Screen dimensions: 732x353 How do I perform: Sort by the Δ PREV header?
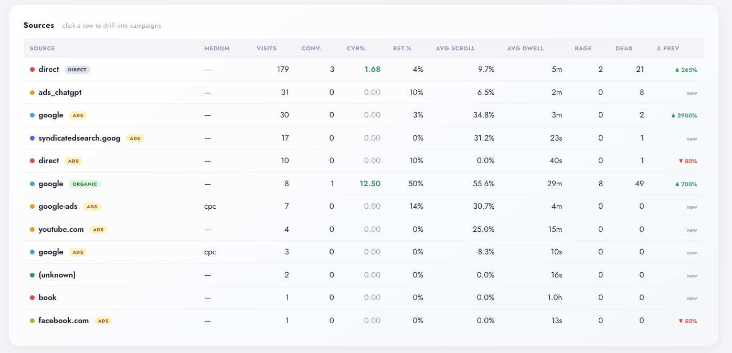click(668, 48)
